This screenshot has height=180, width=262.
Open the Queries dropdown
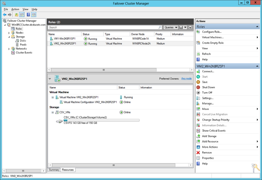170,27
